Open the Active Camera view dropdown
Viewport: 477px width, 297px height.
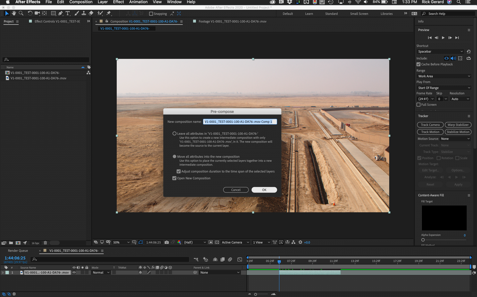pyautogui.click(x=235, y=242)
